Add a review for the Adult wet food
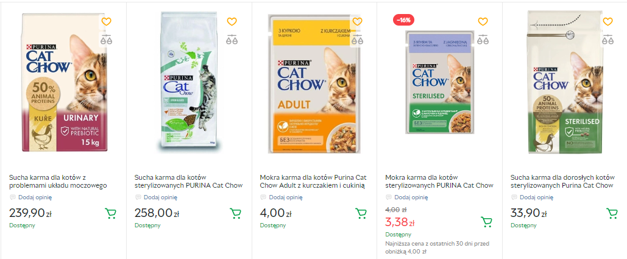The width and height of the screenshot is (627, 259). pos(286,197)
